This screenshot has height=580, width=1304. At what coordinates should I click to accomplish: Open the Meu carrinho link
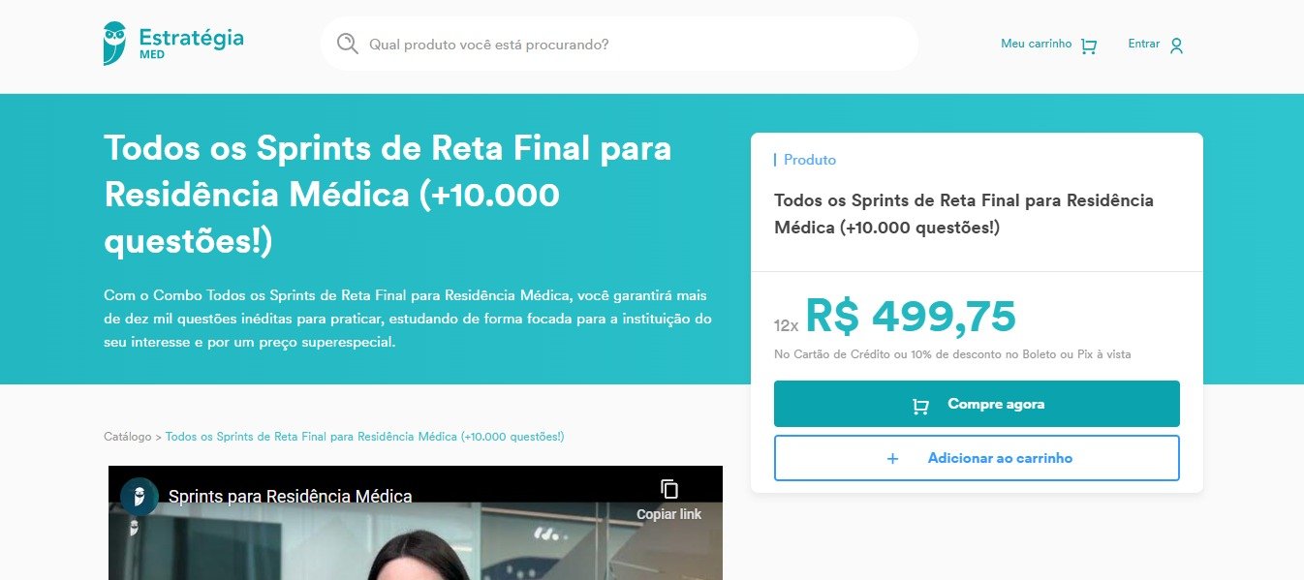1036,44
